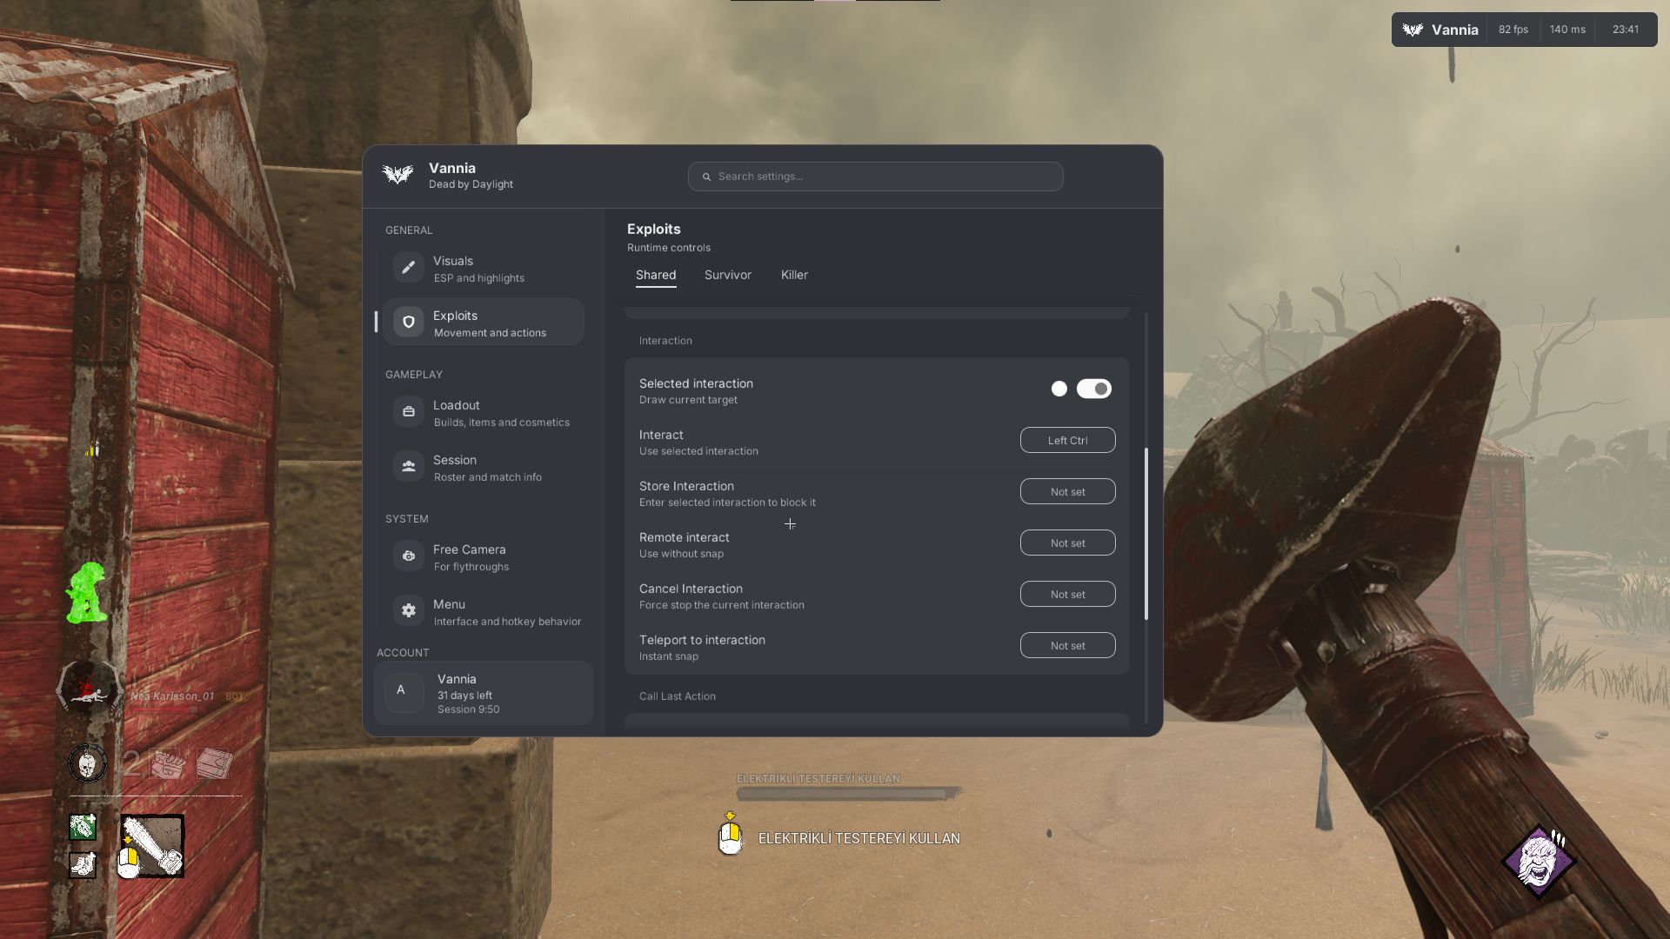Open the Killer tab

tap(794, 275)
